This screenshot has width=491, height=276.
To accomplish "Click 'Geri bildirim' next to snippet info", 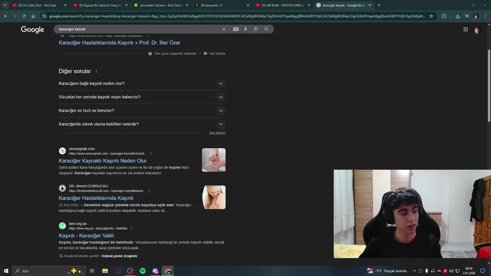I will (x=217, y=54).
